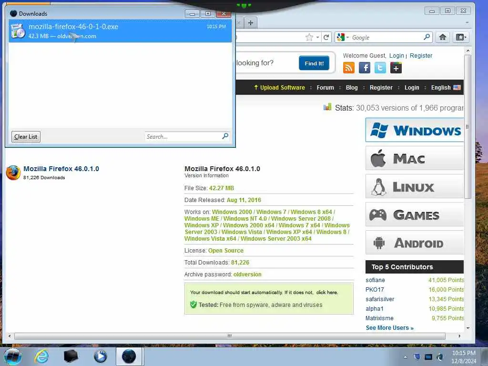Screen dimensions: 488x366
Task: Open Register in the black nav bar
Action: click(381, 88)
